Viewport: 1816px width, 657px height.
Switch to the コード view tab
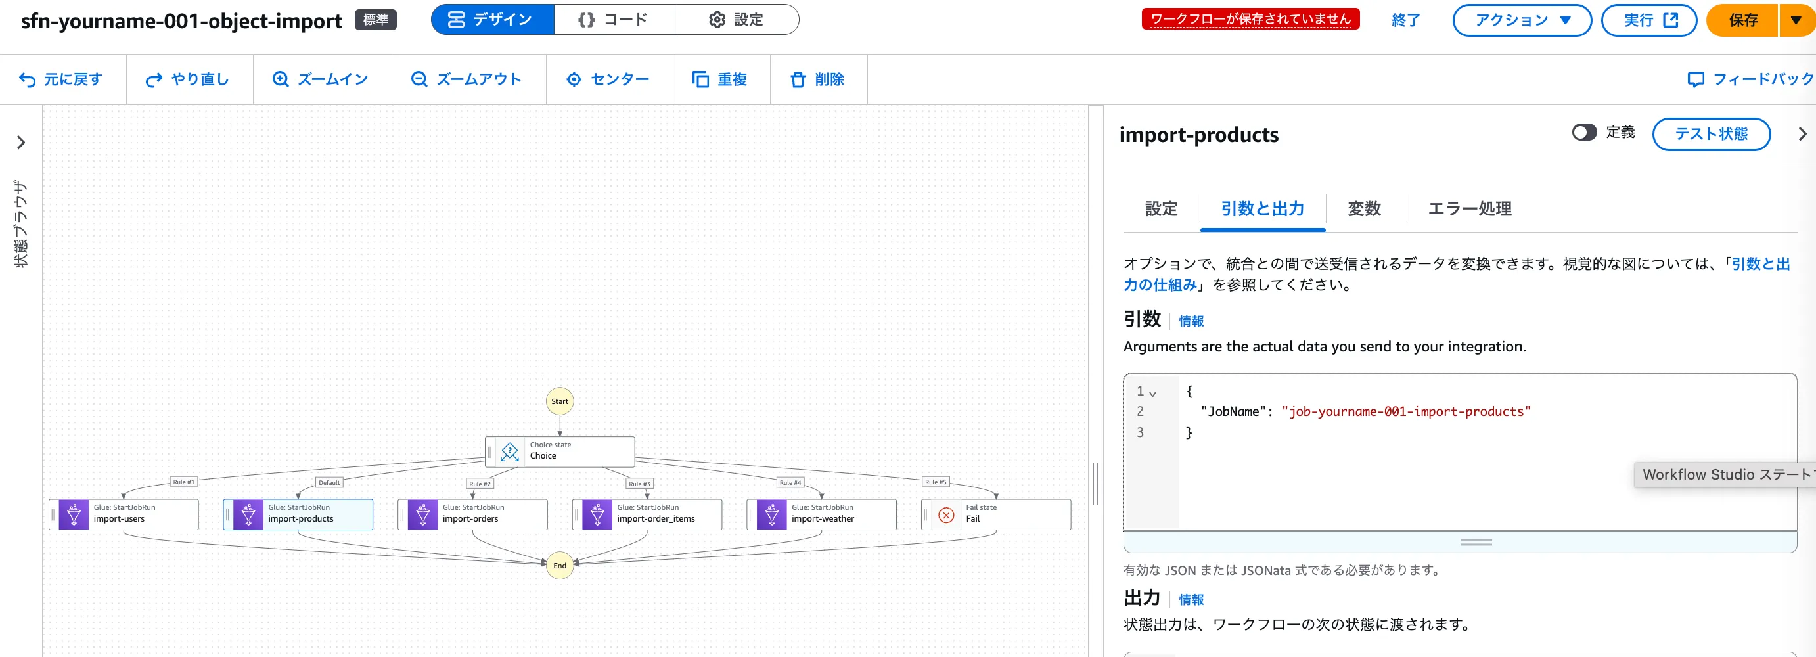pos(614,20)
